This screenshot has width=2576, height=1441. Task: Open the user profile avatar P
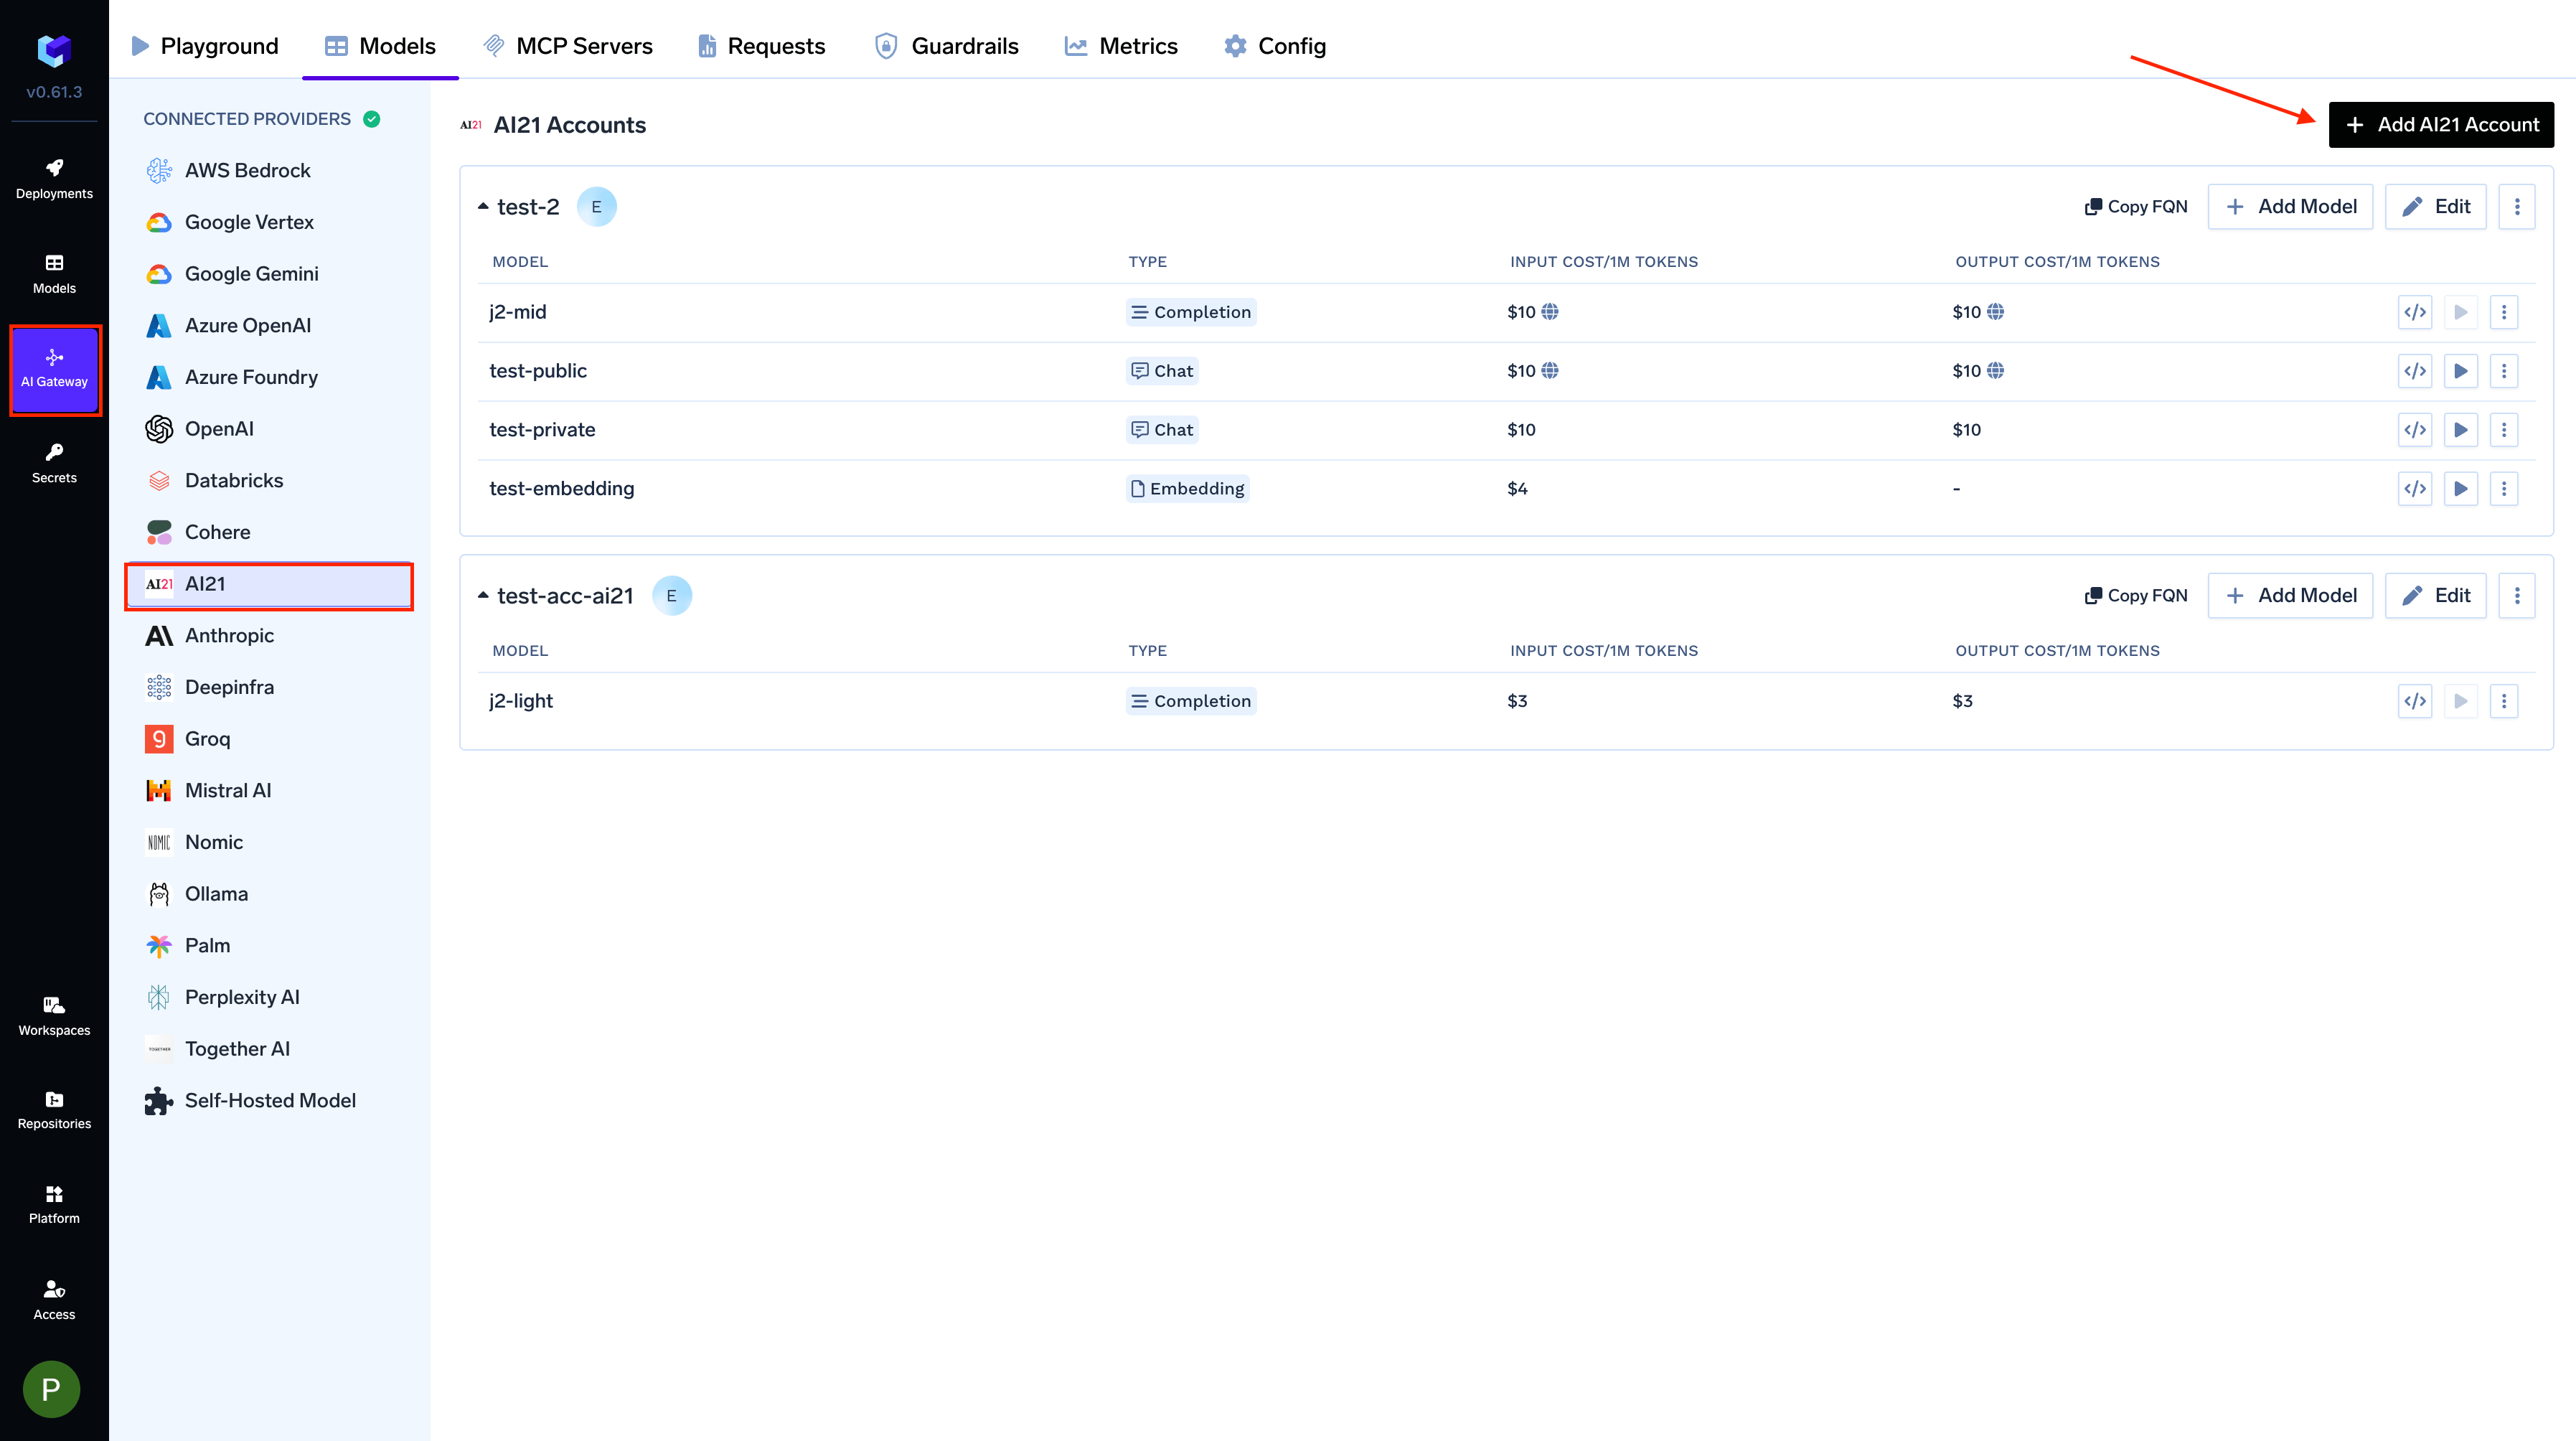click(x=52, y=1388)
